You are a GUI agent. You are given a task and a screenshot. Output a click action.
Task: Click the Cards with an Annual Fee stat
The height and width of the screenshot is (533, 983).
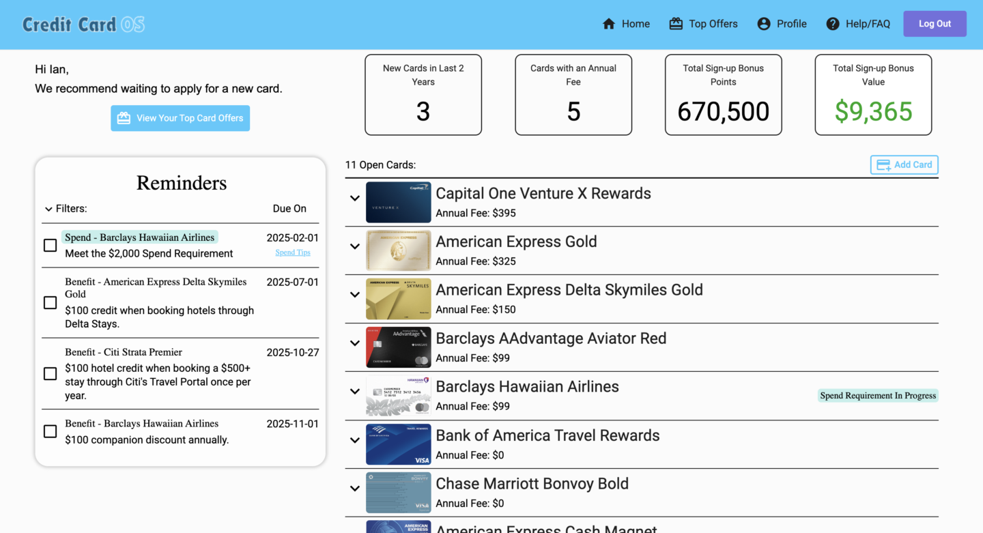point(573,95)
